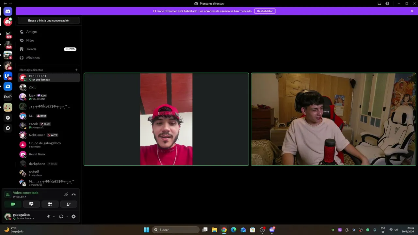Viewport: 418px width, 235px height.
Task: Toggle noise suppression in call panel
Action: pyautogui.click(x=66, y=195)
